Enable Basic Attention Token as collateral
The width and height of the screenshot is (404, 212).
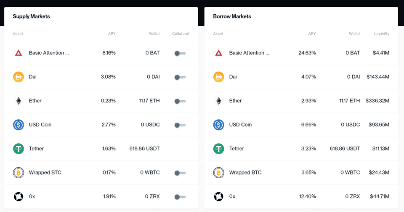[180, 53]
